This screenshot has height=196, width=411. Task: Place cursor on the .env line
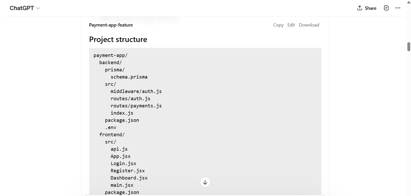(x=111, y=127)
